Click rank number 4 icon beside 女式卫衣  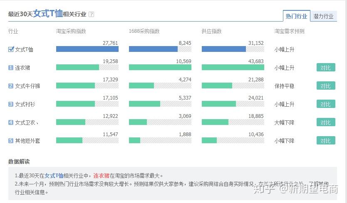click(11, 122)
